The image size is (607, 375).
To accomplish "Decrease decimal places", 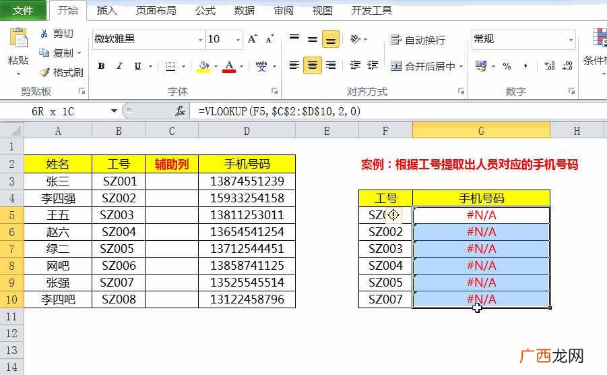I will click(x=567, y=66).
